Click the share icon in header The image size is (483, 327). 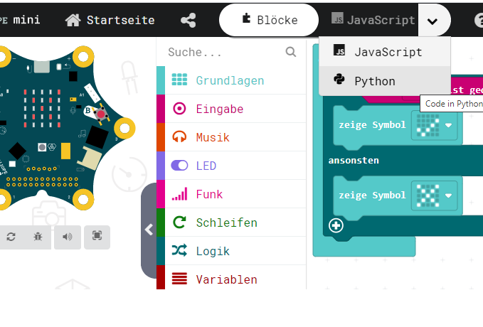[x=189, y=20]
